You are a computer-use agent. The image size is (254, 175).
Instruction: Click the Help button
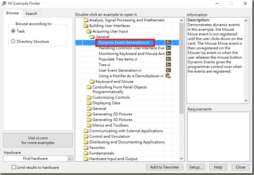[218, 167]
